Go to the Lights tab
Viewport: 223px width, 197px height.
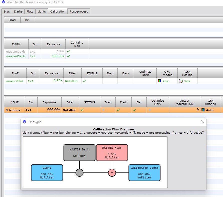click(x=41, y=12)
